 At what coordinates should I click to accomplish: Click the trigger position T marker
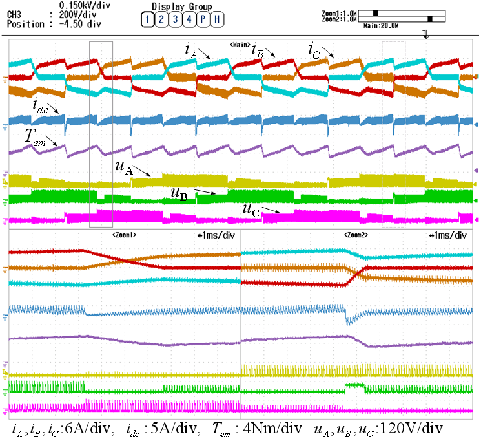click(425, 34)
